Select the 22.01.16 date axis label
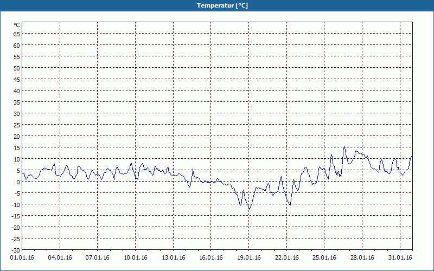This screenshot has height=271, width=434. [x=287, y=258]
